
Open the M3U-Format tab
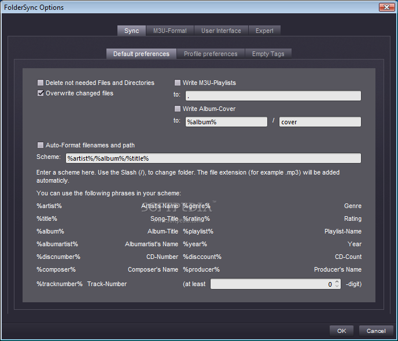[170, 31]
